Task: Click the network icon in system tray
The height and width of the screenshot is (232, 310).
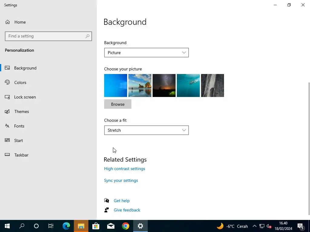Action: pos(262,226)
